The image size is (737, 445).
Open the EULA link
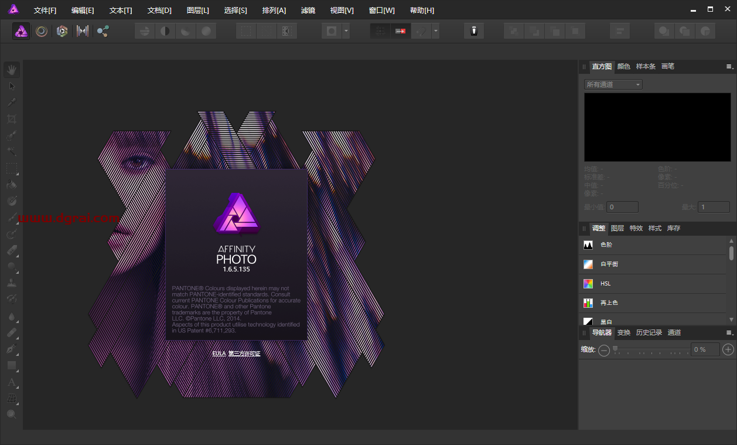coord(219,354)
